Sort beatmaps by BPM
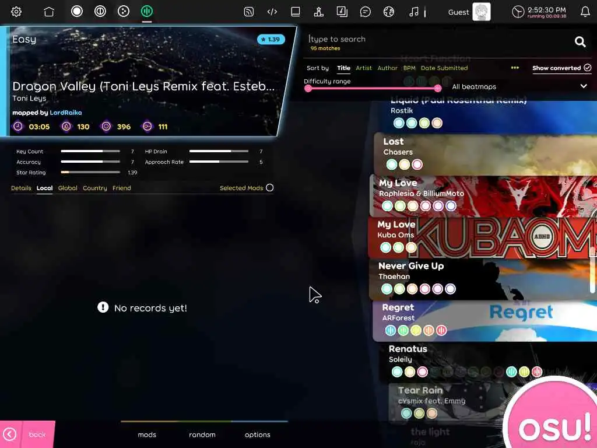The width and height of the screenshot is (597, 448). pyautogui.click(x=409, y=68)
